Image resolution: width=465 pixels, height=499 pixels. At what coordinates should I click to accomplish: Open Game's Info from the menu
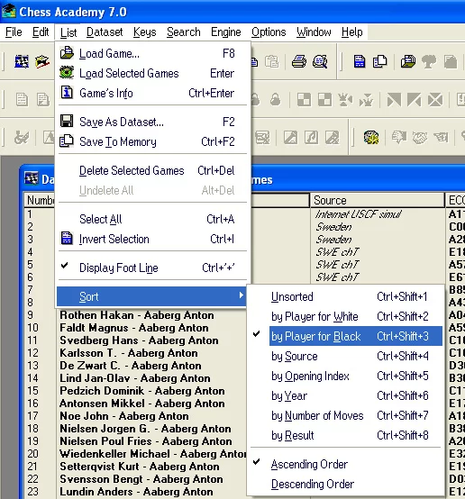[x=153, y=93]
